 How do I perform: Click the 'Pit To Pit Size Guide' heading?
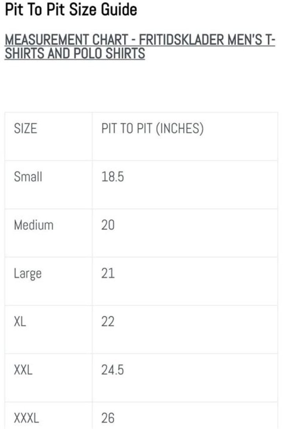[x=71, y=9]
